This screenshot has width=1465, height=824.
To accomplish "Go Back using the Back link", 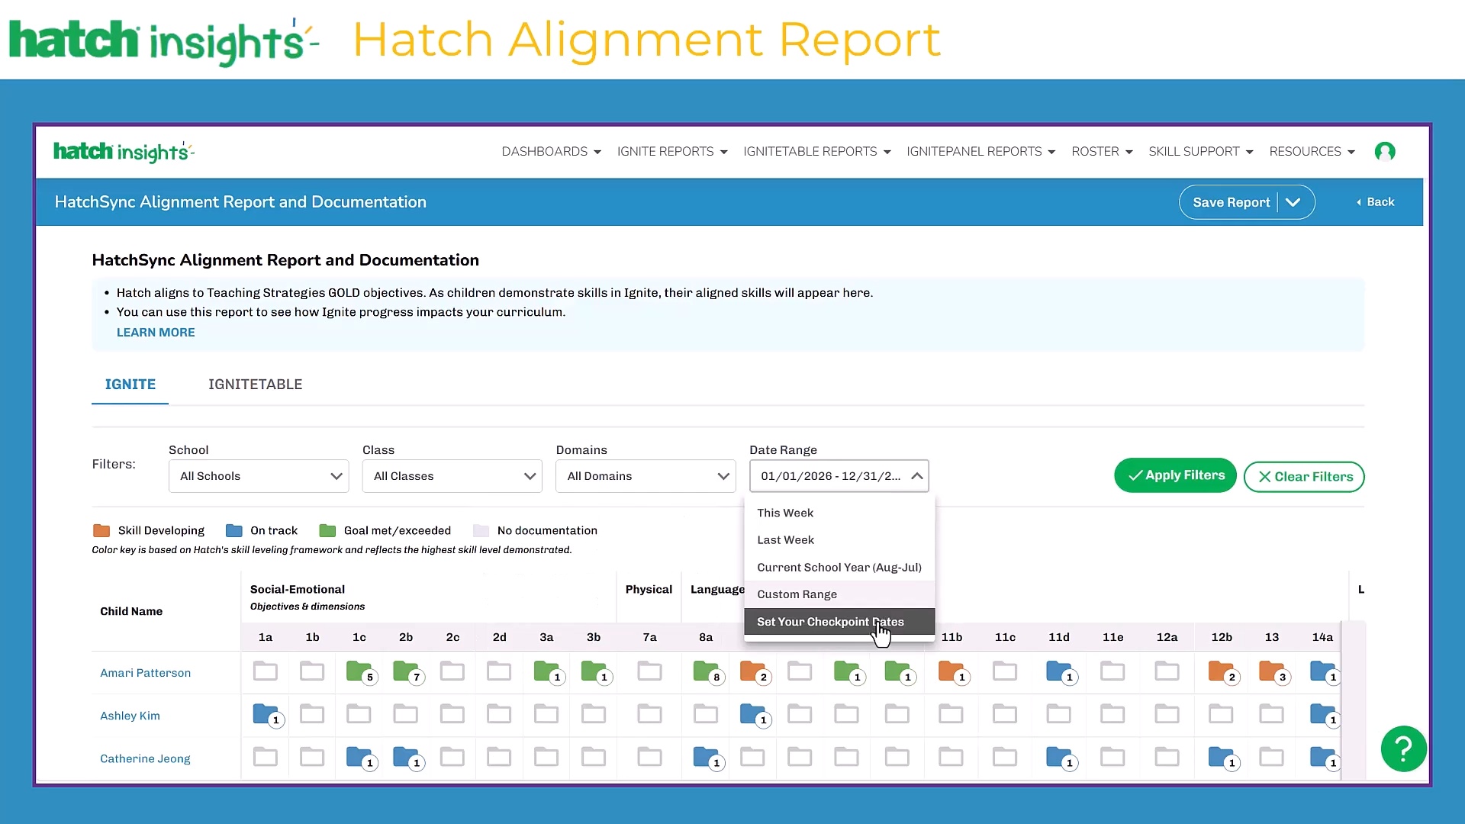I will pyautogui.click(x=1375, y=202).
